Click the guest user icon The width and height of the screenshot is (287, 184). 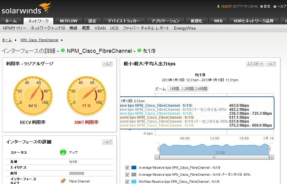point(218,6)
